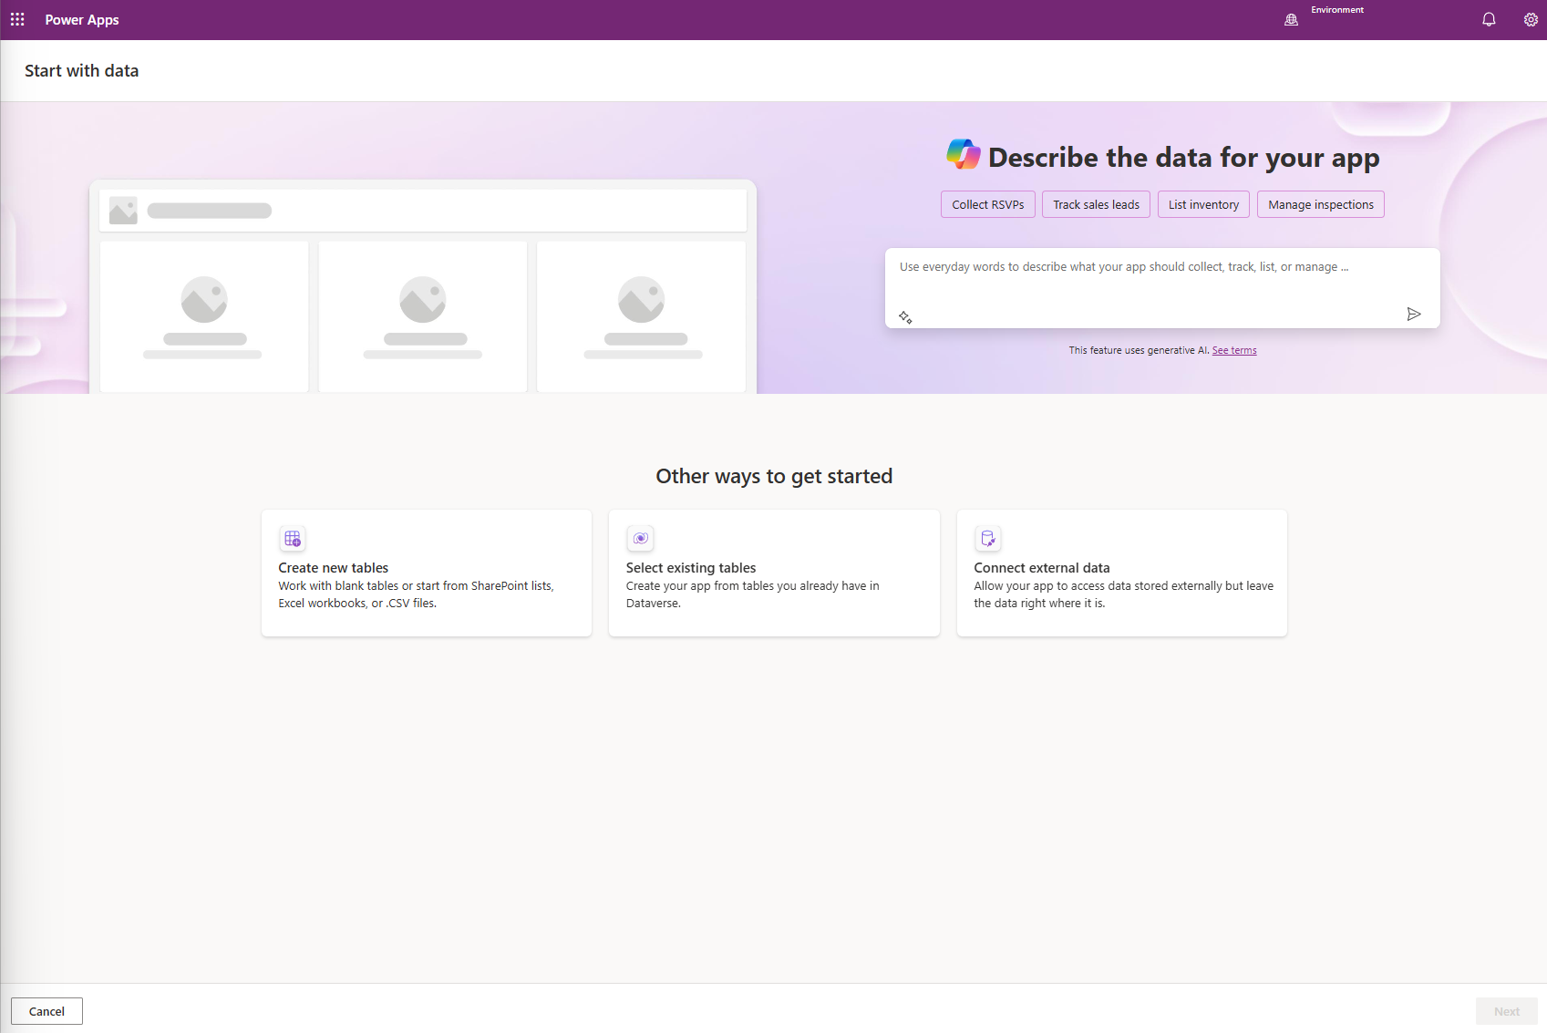Click the first placeholder image card preview
Screen dimensions: 1547x1033
[x=204, y=316]
